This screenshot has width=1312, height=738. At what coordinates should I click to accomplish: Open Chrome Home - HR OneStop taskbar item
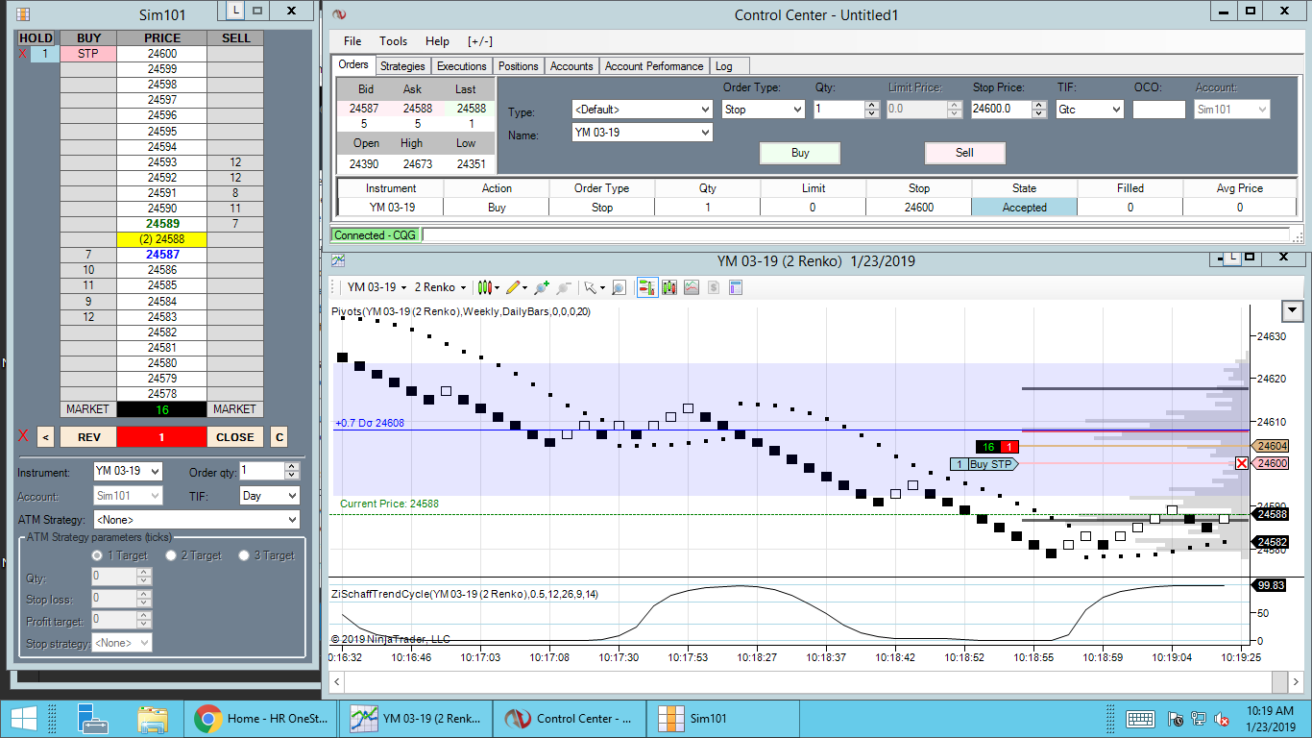260,718
